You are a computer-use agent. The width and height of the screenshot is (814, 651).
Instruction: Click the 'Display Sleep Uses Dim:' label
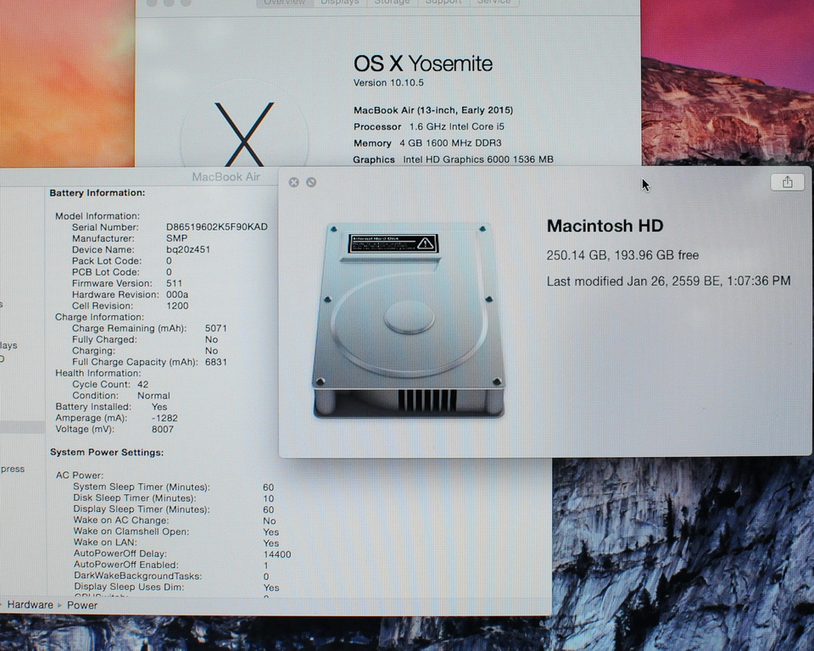click(129, 587)
